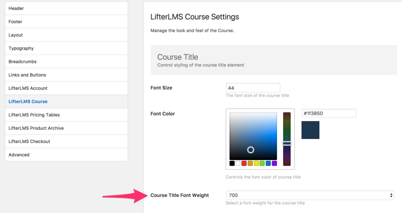
Task: Pick the yellow palette swatch
Action: [256, 163]
